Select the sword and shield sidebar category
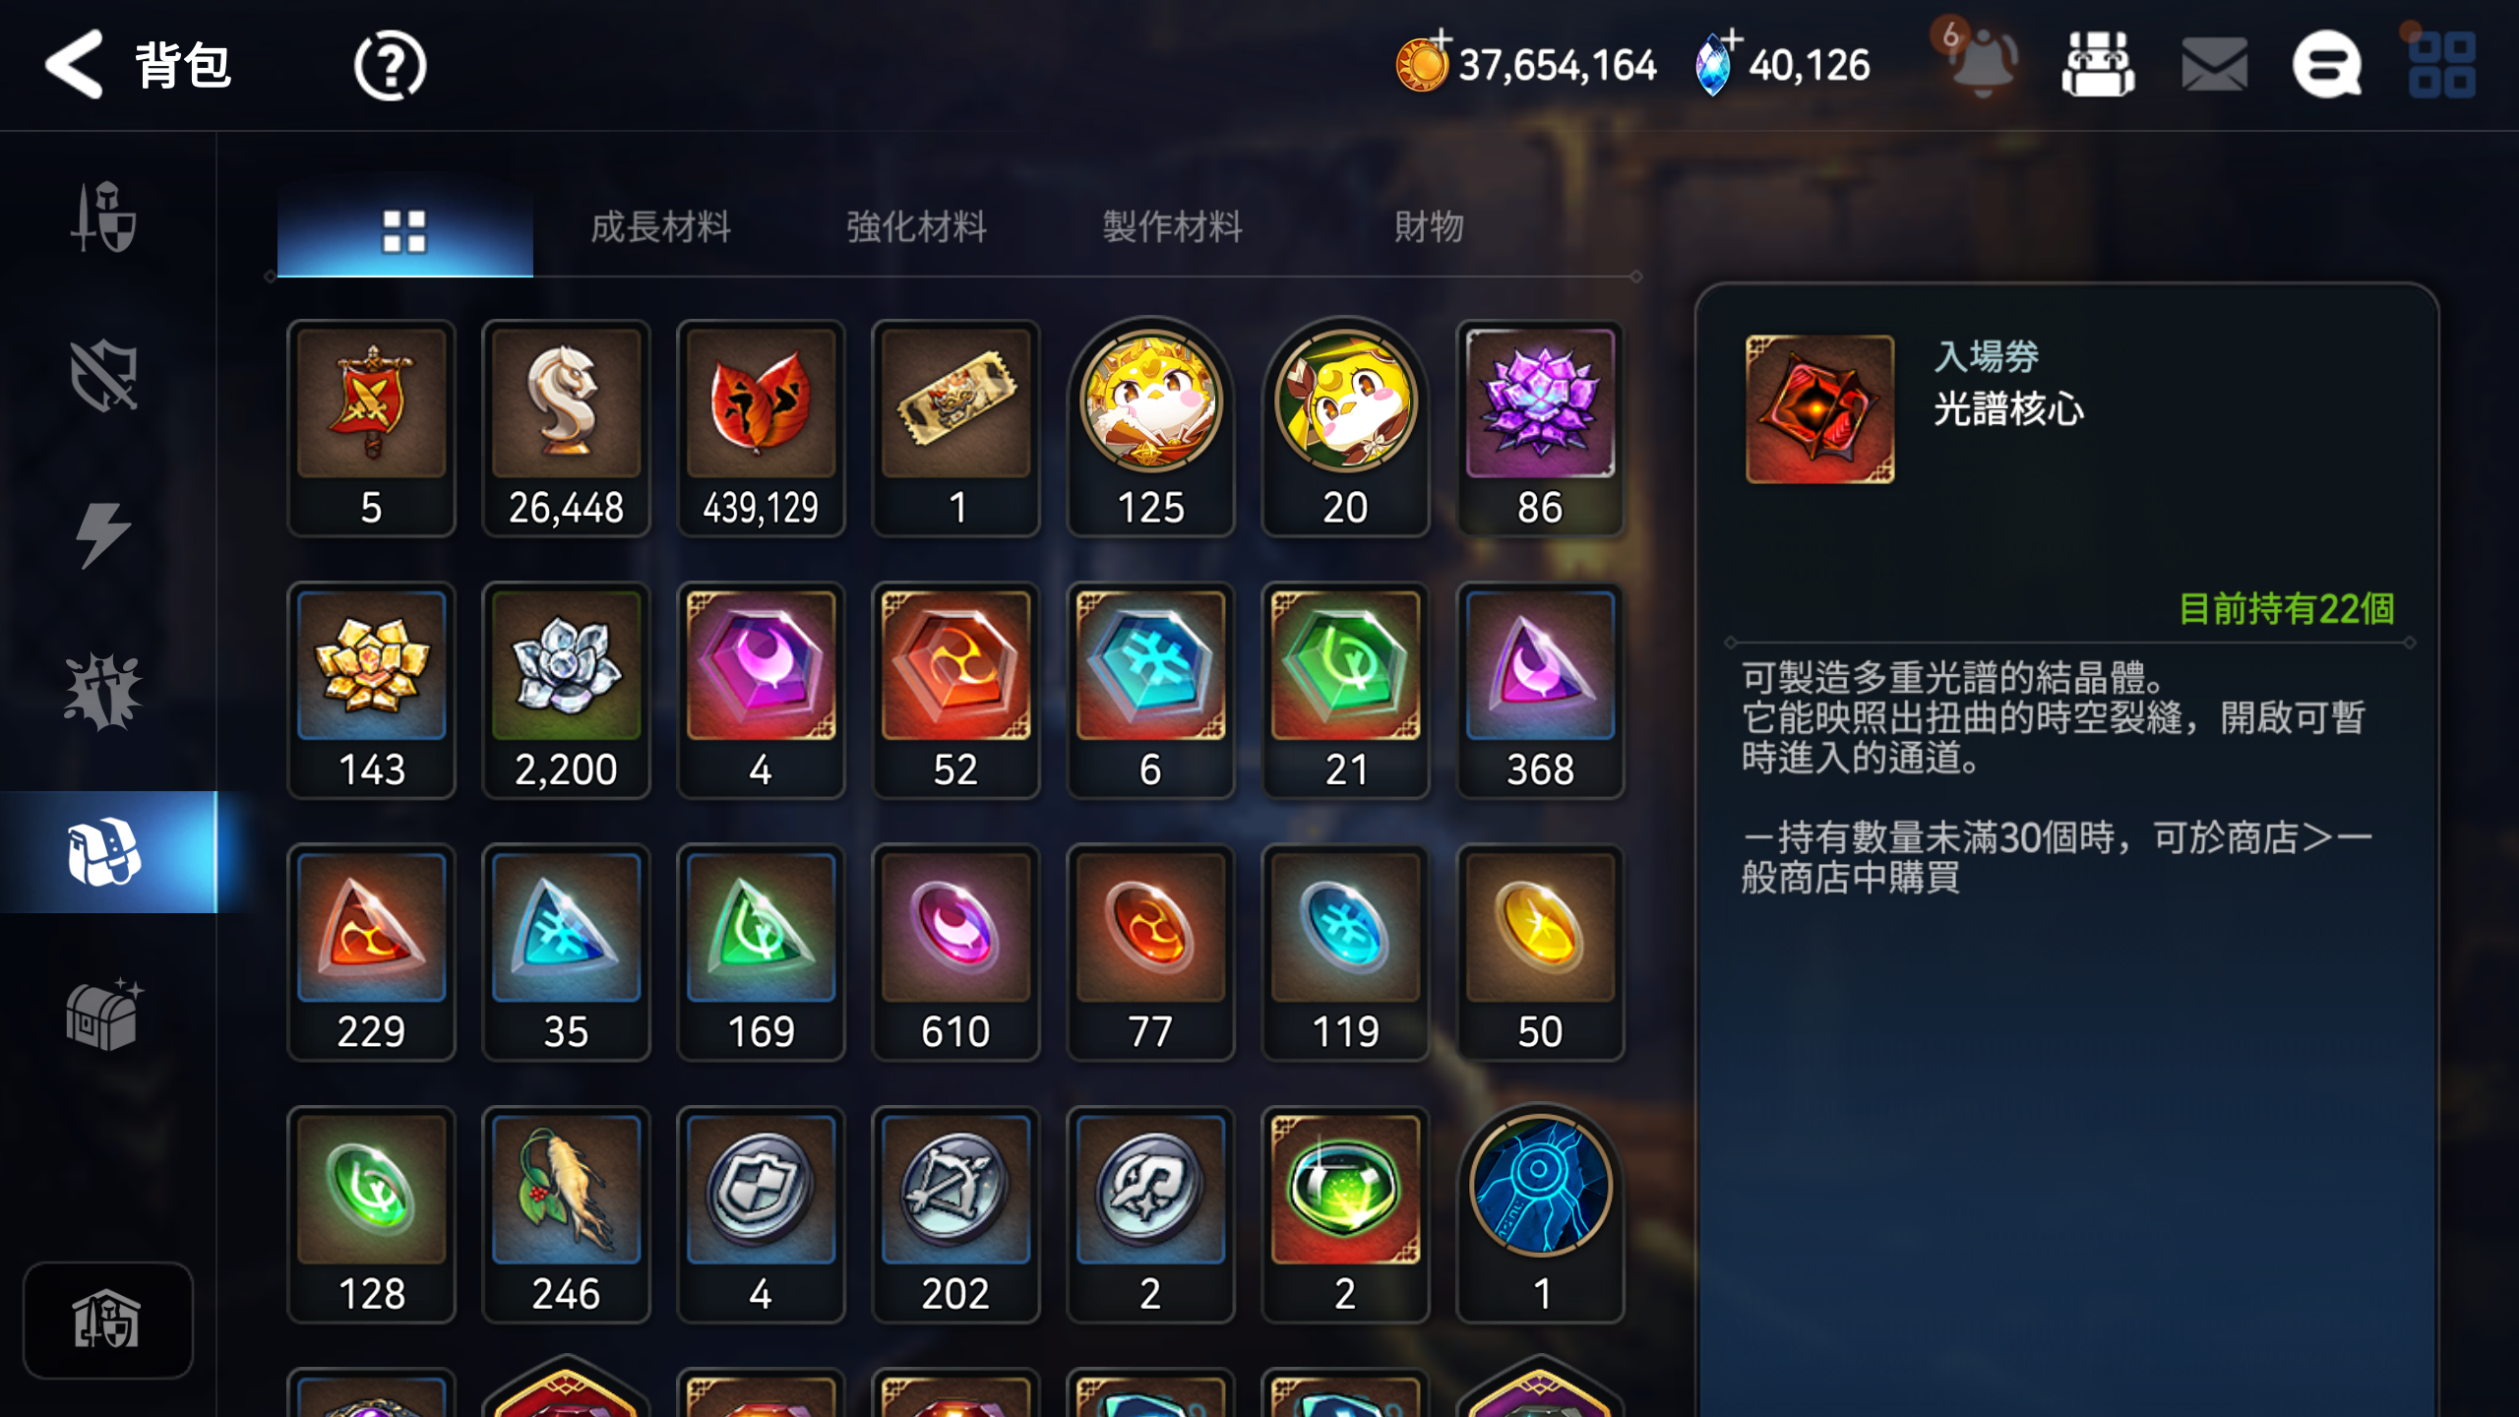Viewport: 2519px width, 1417px height. (x=104, y=216)
